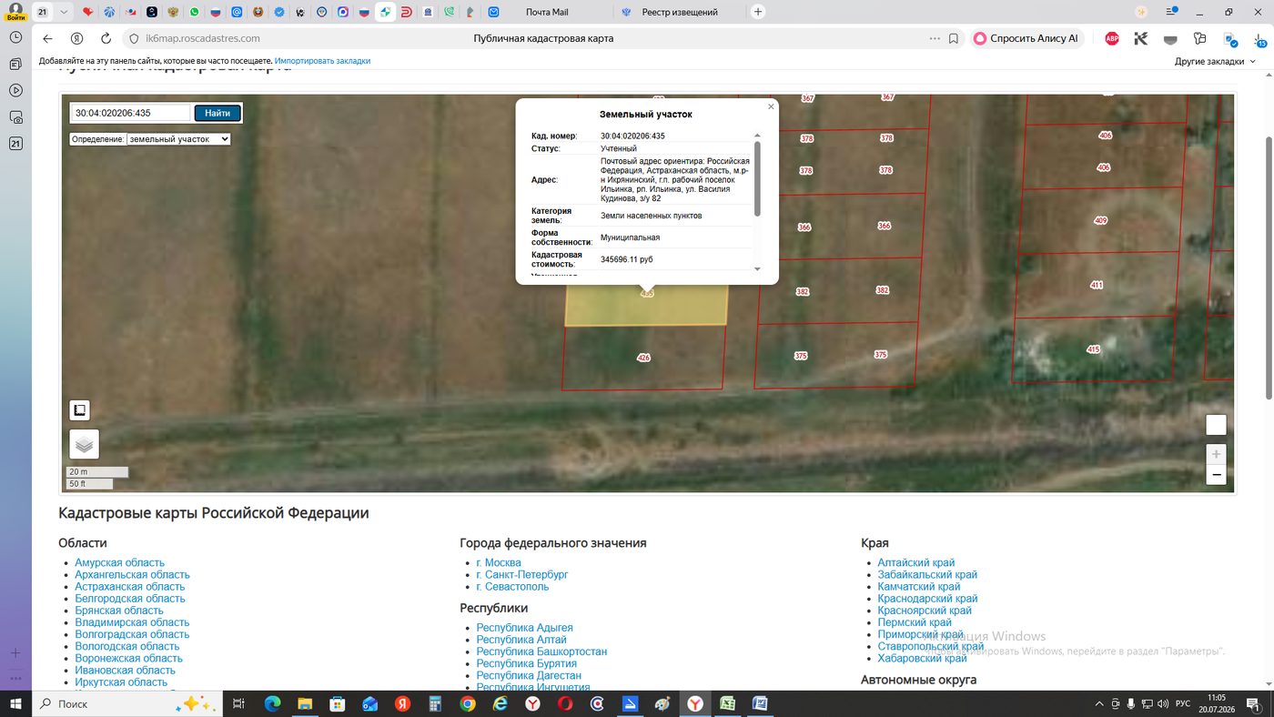Open the Определение object type dropdown
The height and width of the screenshot is (717, 1274).
click(x=178, y=139)
